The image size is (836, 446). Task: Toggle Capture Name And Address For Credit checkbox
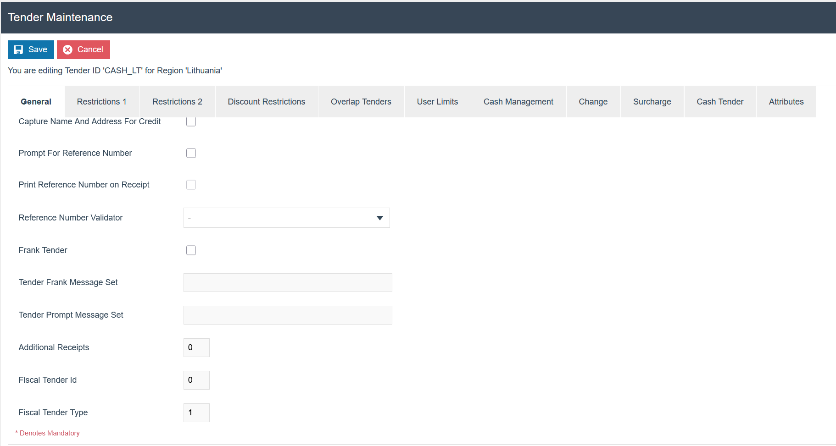click(191, 121)
